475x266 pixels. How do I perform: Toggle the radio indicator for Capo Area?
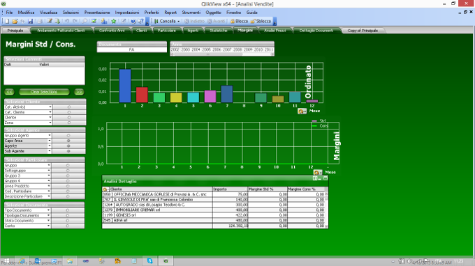[68, 141]
